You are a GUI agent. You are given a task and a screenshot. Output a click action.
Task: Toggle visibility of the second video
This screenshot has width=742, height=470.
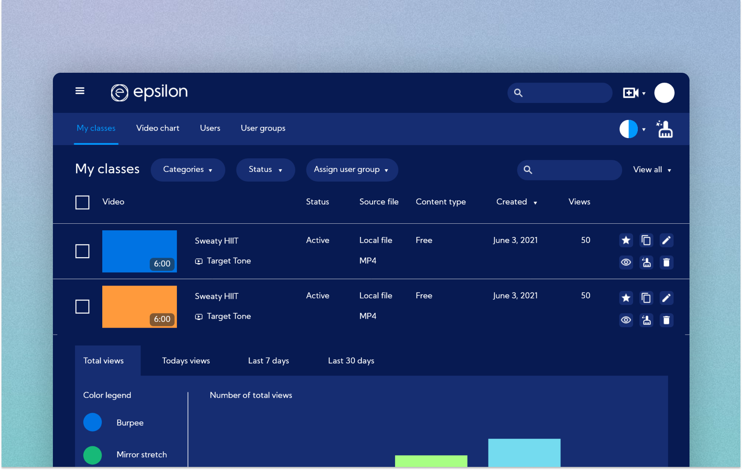click(626, 320)
